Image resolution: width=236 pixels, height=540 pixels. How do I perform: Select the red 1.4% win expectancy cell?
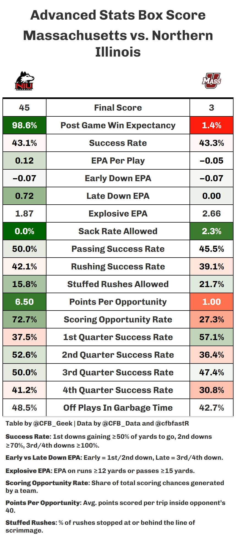coord(211,125)
